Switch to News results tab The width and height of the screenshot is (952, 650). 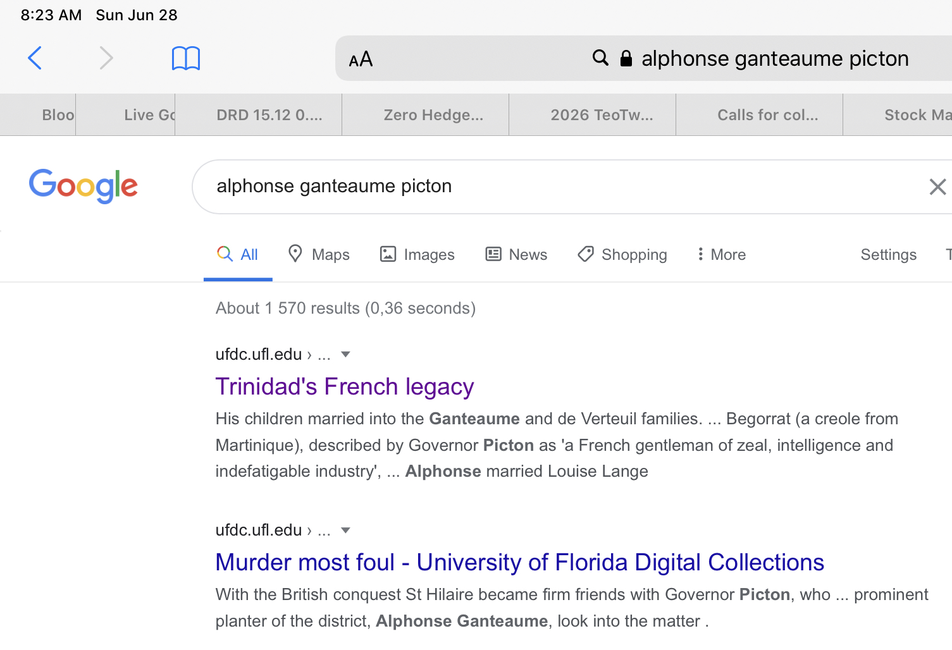(516, 254)
